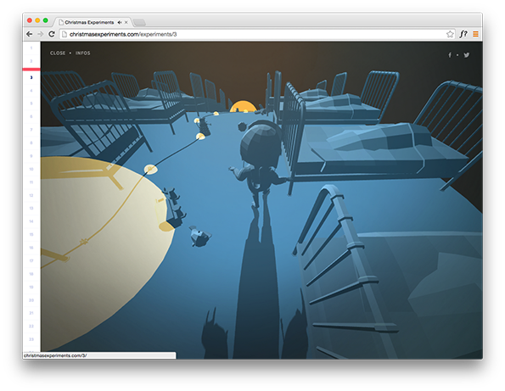Open a new browser tab
The height and width of the screenshot is (391, 505).
click(x=139, y=22)
